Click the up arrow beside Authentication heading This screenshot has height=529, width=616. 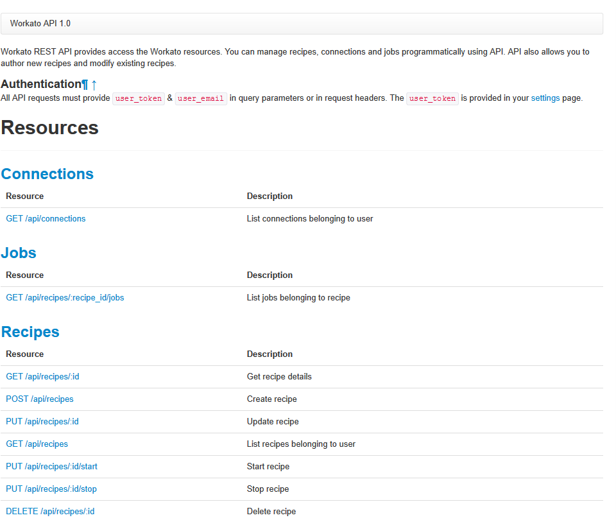[94, 85]
